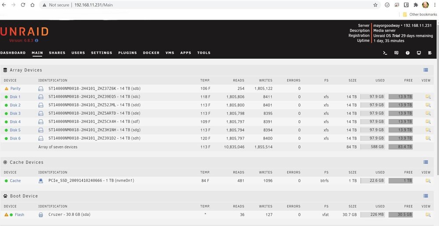
Task: Open the VMs tab
Action: 169,53
